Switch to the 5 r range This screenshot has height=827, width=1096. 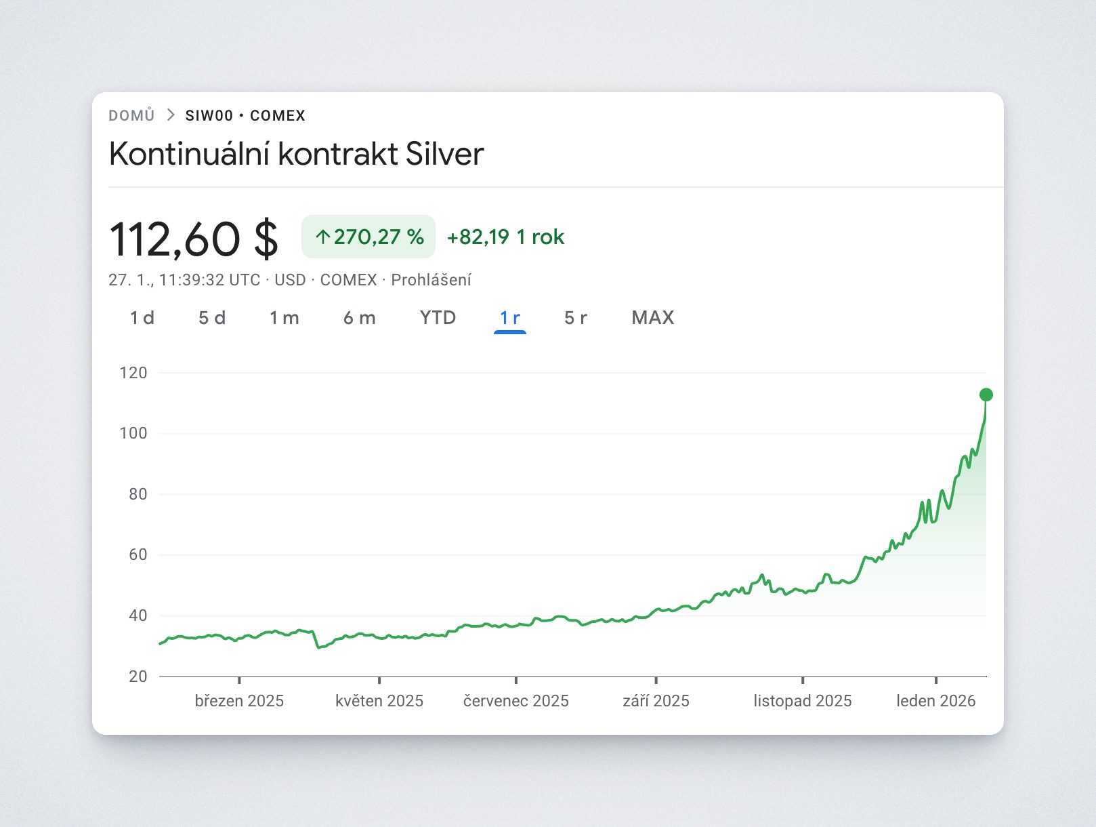576,318
